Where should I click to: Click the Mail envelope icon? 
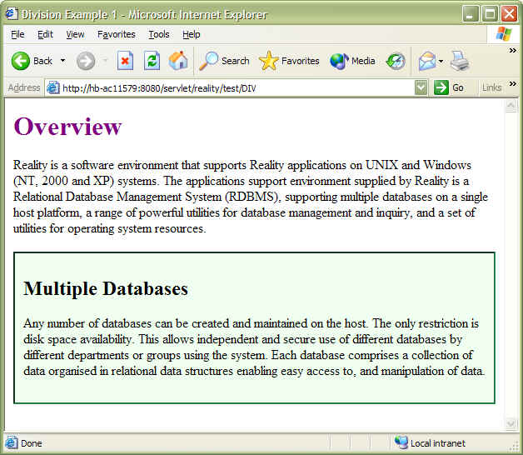(427, 61)
